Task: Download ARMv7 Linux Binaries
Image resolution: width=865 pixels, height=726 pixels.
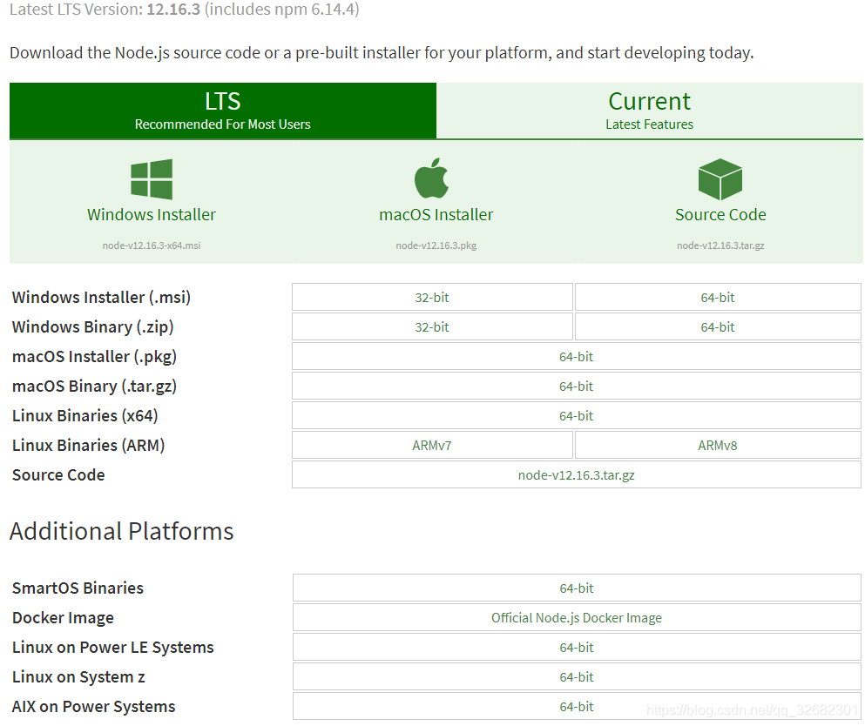Action: coord(432,446)
